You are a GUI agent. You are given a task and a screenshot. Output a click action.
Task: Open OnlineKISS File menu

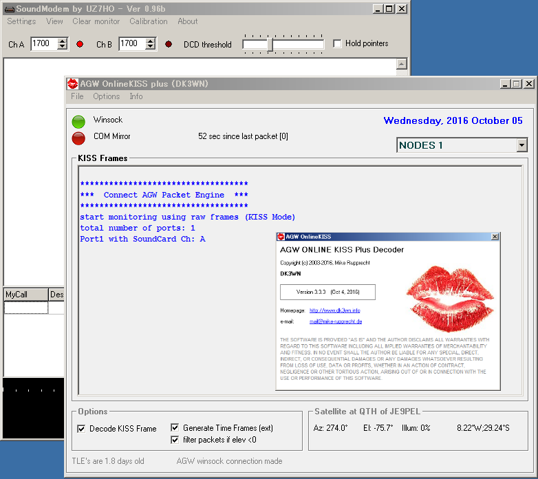click(77, 96)
